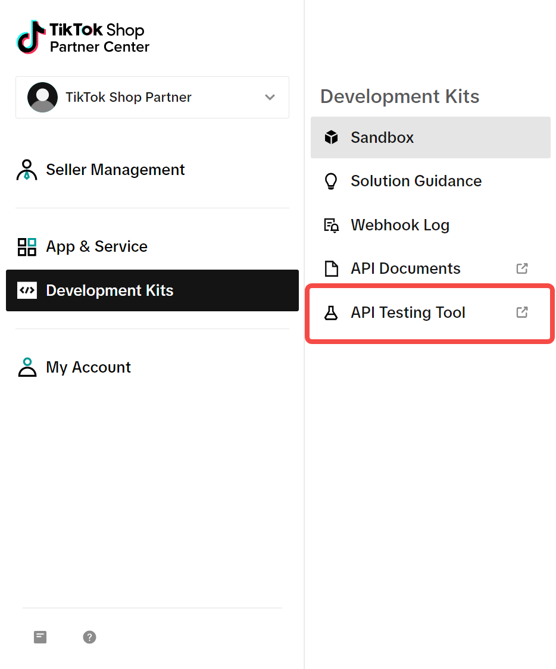556x669 pixels.
Task: Open API Documents external link icon
Action: coord(522,268)
